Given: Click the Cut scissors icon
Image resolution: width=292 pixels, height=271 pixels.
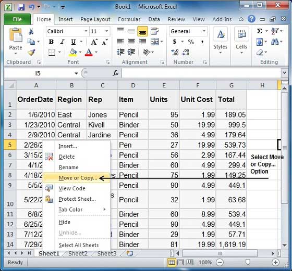Looking at the screenshot, I should pyautogui.click(x=31, y=31).
